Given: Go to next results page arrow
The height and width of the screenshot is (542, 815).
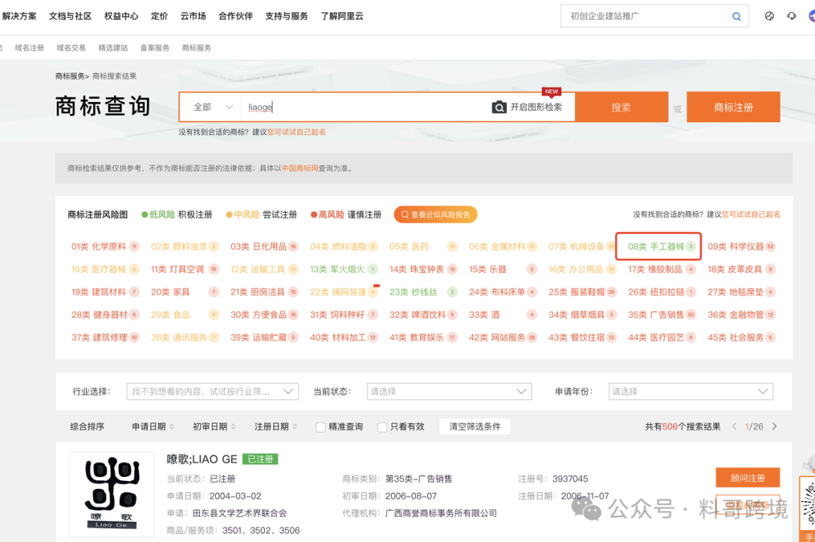Looking at the screenshot, I should 774,427.
